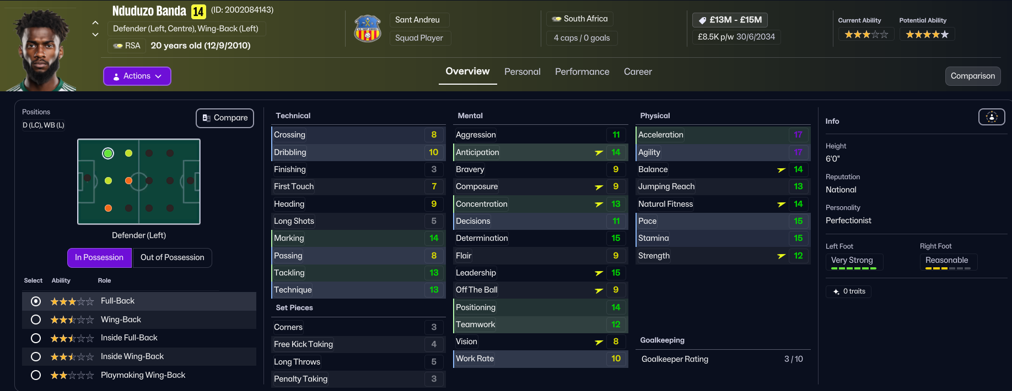1012x391 pixels.
Task: Go to previous player using up chevron
Action: click(x=95, y=23)
